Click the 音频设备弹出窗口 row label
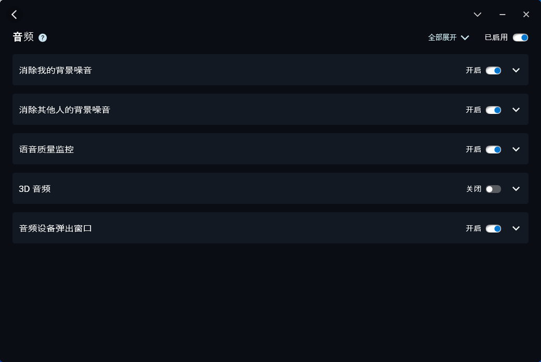 pos(56,228)
